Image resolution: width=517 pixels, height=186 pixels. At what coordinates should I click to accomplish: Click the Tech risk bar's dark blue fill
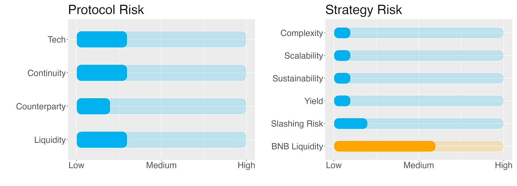(x=102, y=40)
